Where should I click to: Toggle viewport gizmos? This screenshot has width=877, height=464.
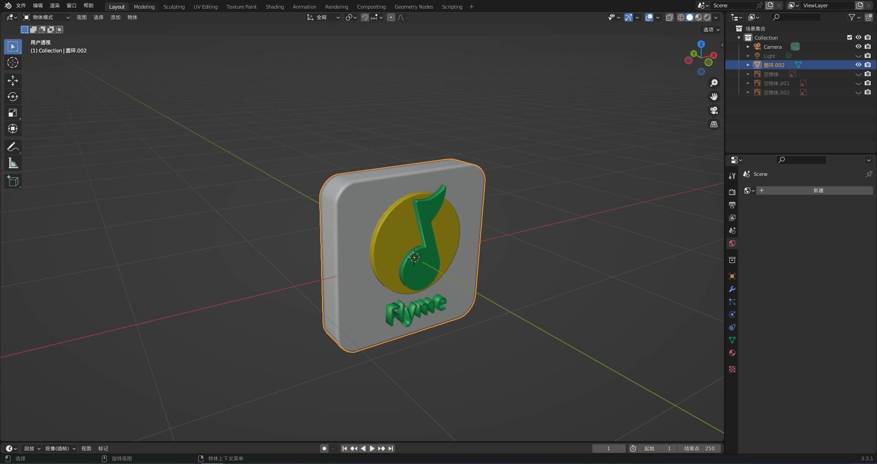tap(629, 17)
